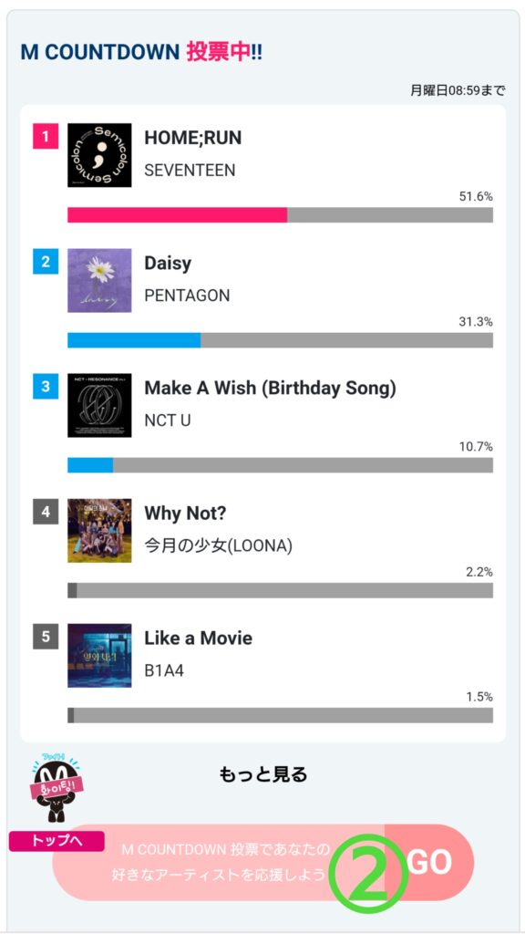This screenshot has width=525, height=934.
Task: Open the HOME;RUN Semicolon album cover
Action: click(x=99, y=155)
